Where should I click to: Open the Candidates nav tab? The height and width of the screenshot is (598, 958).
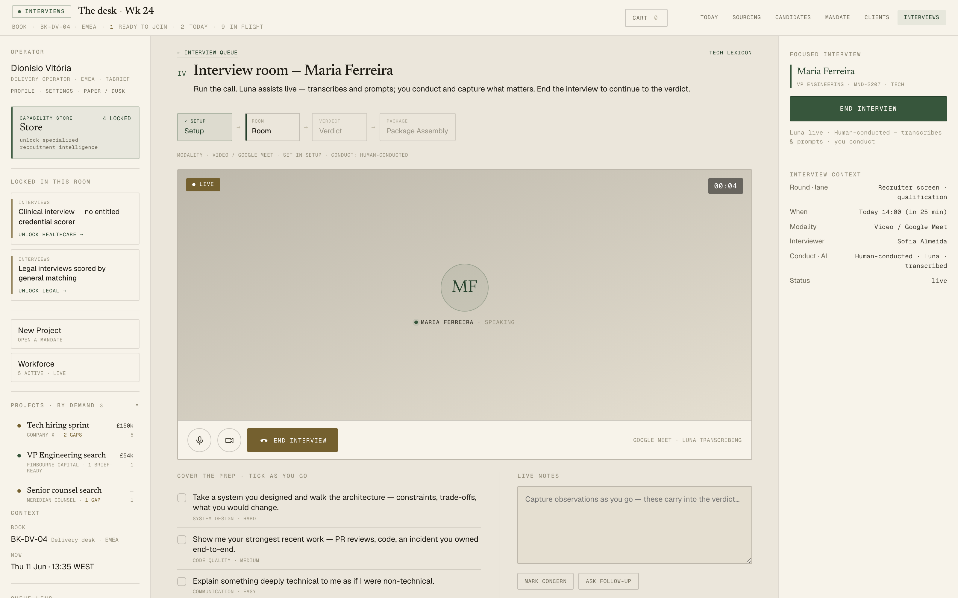[x=793, y=17]
